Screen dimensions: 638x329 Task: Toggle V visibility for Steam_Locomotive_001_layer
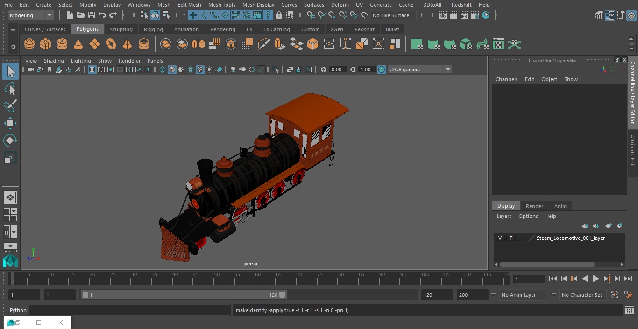[x=499, y=238]
